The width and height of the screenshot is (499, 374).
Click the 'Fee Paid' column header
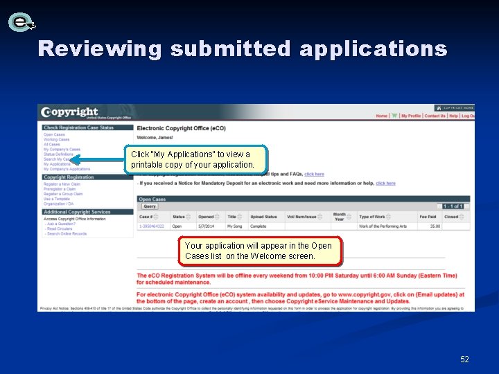tap(428, 217)
